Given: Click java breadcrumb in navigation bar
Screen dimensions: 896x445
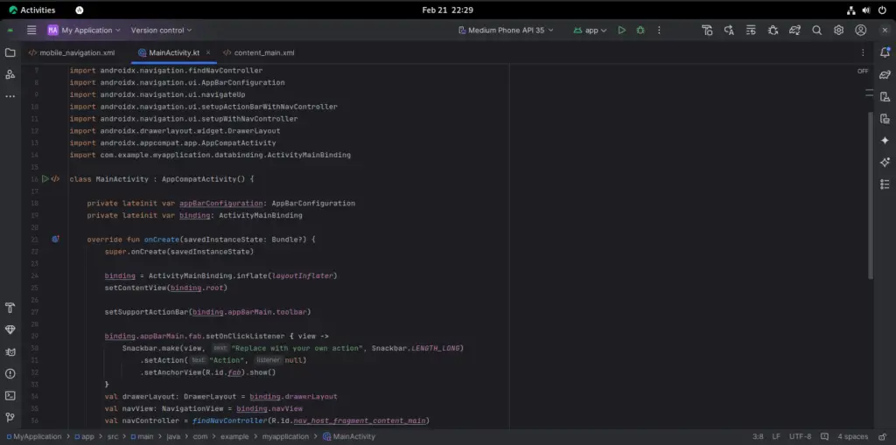Looking at the screenshot, I should 173,436.
